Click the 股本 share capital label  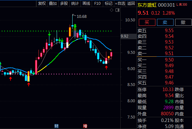[179, 120]
